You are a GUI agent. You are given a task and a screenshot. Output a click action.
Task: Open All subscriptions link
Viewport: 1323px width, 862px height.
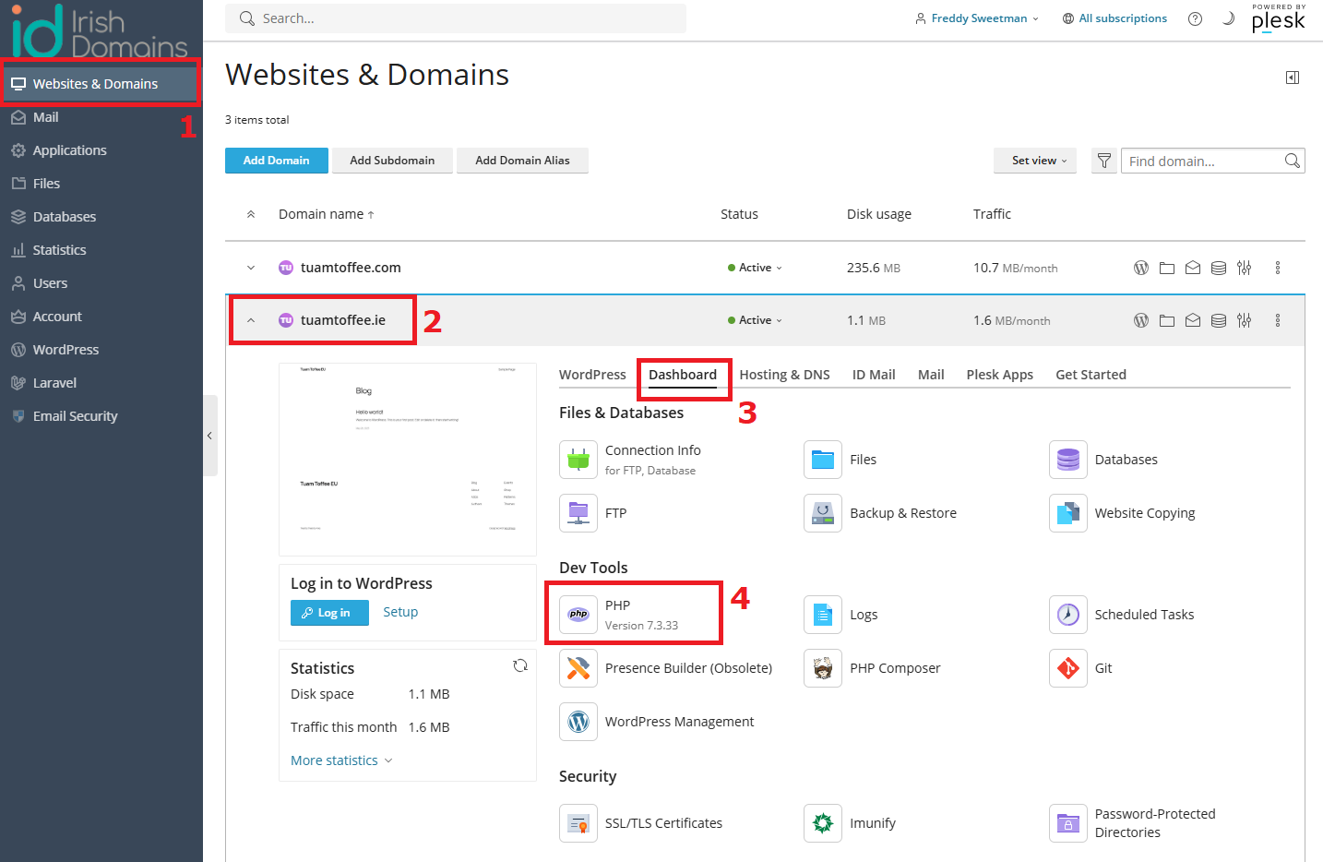click(1114, 18)
